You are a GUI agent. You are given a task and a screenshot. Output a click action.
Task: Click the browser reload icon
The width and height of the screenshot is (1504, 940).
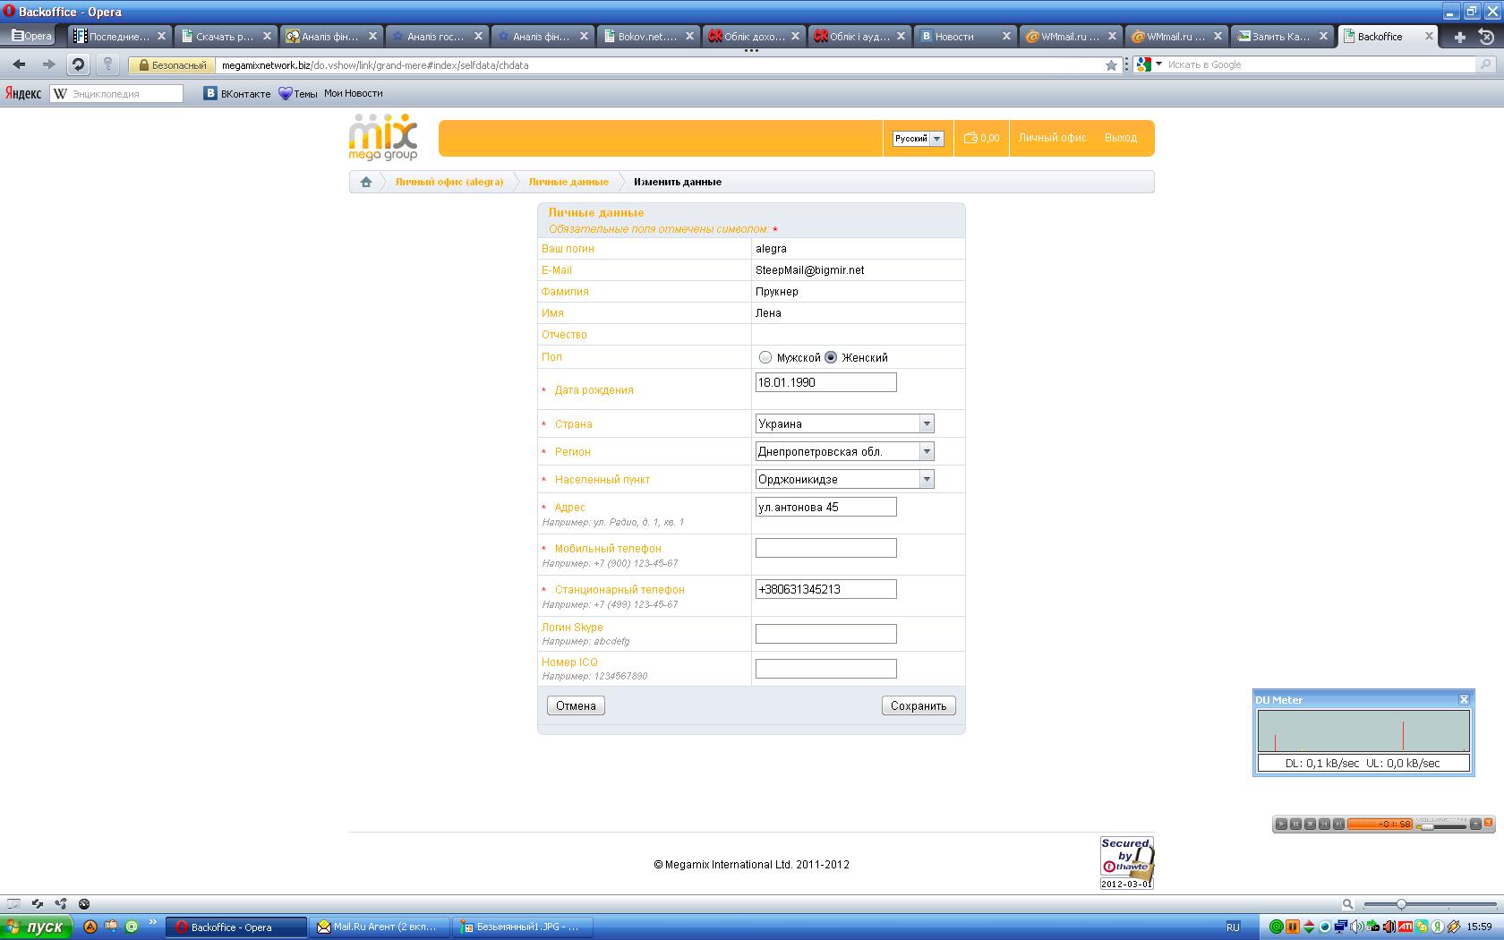[78, 64]
